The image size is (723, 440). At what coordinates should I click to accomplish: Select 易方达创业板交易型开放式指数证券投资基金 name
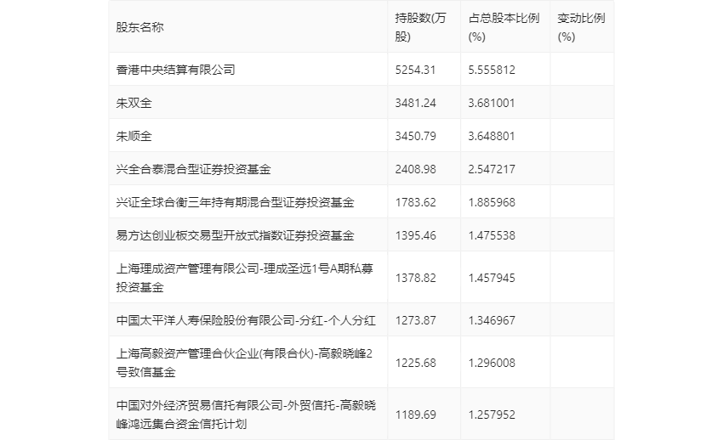(235, 235)
